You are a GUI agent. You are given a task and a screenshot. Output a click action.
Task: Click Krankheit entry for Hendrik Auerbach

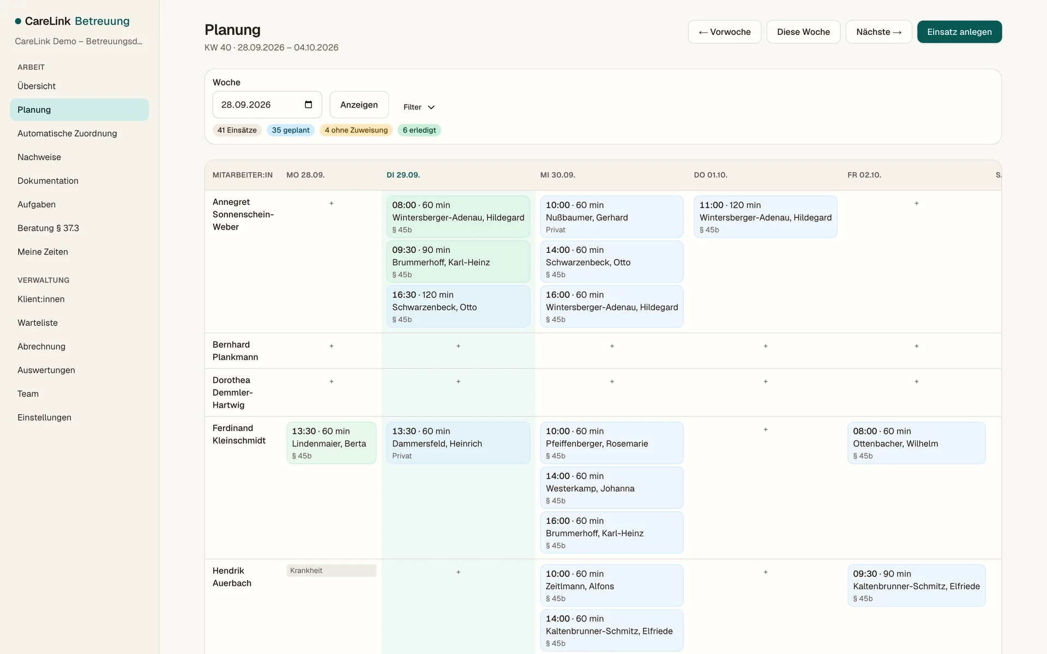[332, 571]
